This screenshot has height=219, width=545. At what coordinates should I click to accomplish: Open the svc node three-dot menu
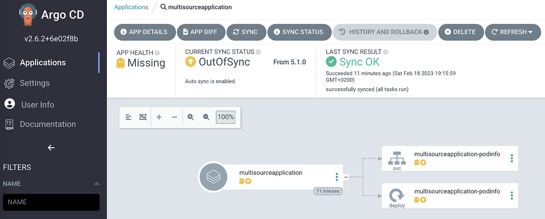pyautogui.click(x=512, y=158)
